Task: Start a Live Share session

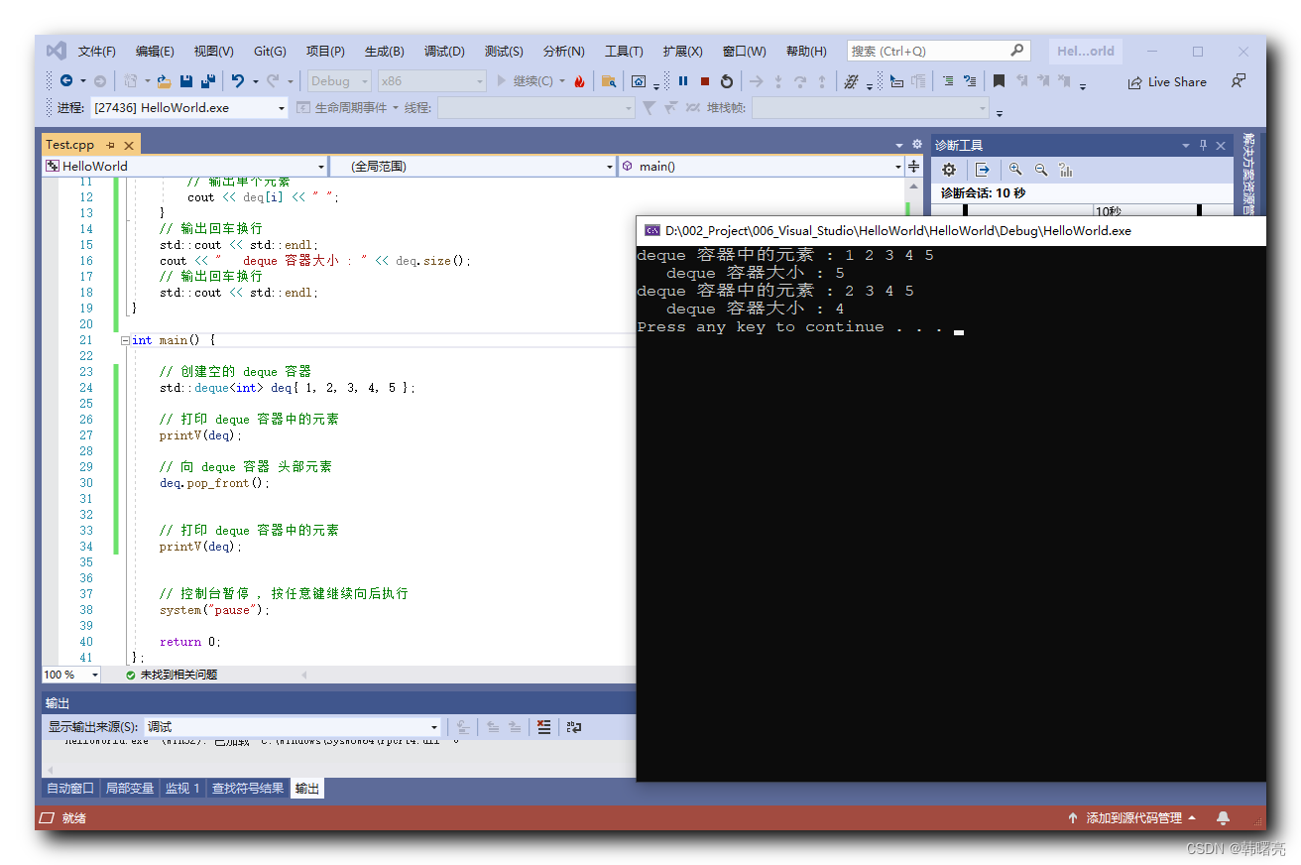Action: pos(1167,81)
